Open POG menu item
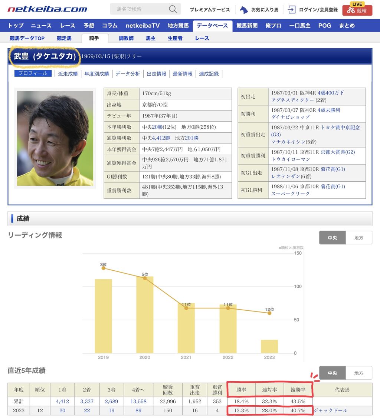This screenshot has width=380, height=419. 325,26
